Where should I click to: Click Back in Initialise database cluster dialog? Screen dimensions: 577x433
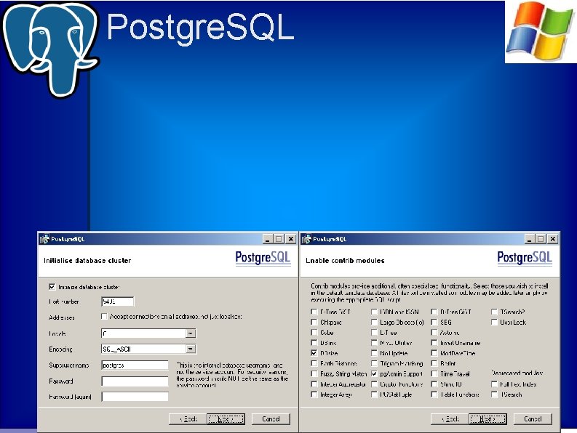(188, 419)
